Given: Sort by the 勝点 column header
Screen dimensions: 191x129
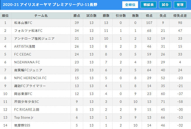Looking at the screenshot, I should [x=78, y=15].
